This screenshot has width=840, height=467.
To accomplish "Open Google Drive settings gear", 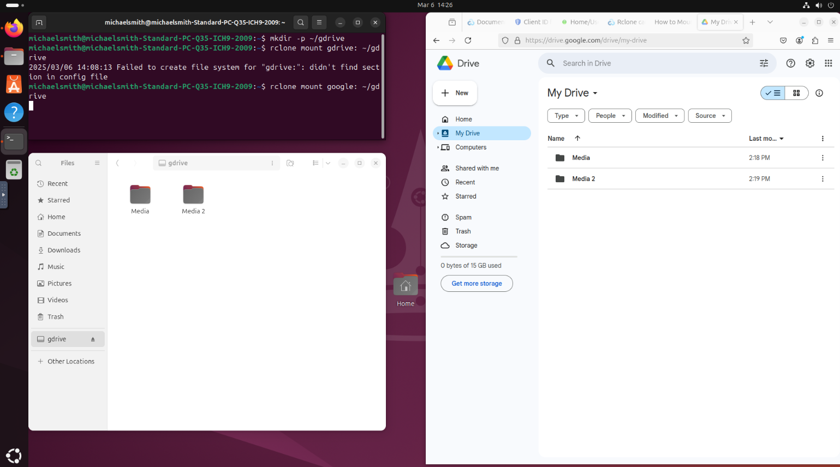I will (810, 63).
